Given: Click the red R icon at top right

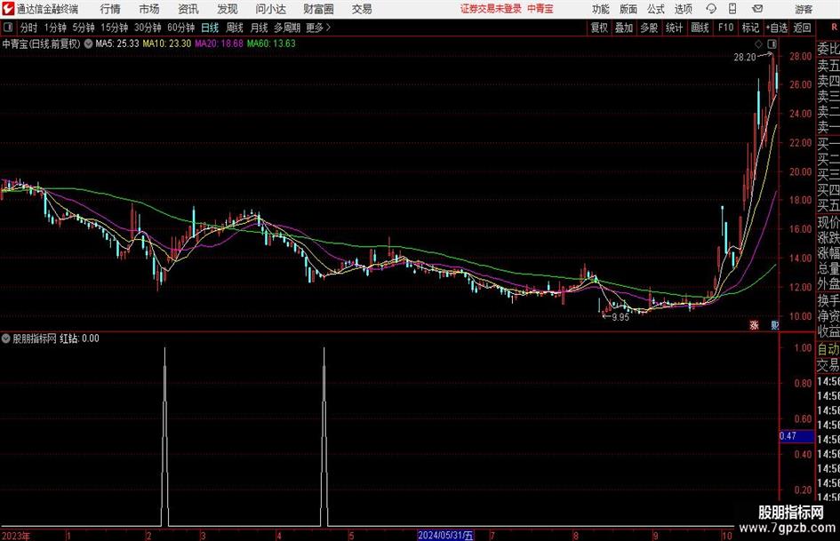Looking at the screenshot, I should point(834,28).
